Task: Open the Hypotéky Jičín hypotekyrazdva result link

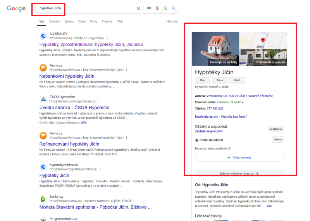Action: 54,176
